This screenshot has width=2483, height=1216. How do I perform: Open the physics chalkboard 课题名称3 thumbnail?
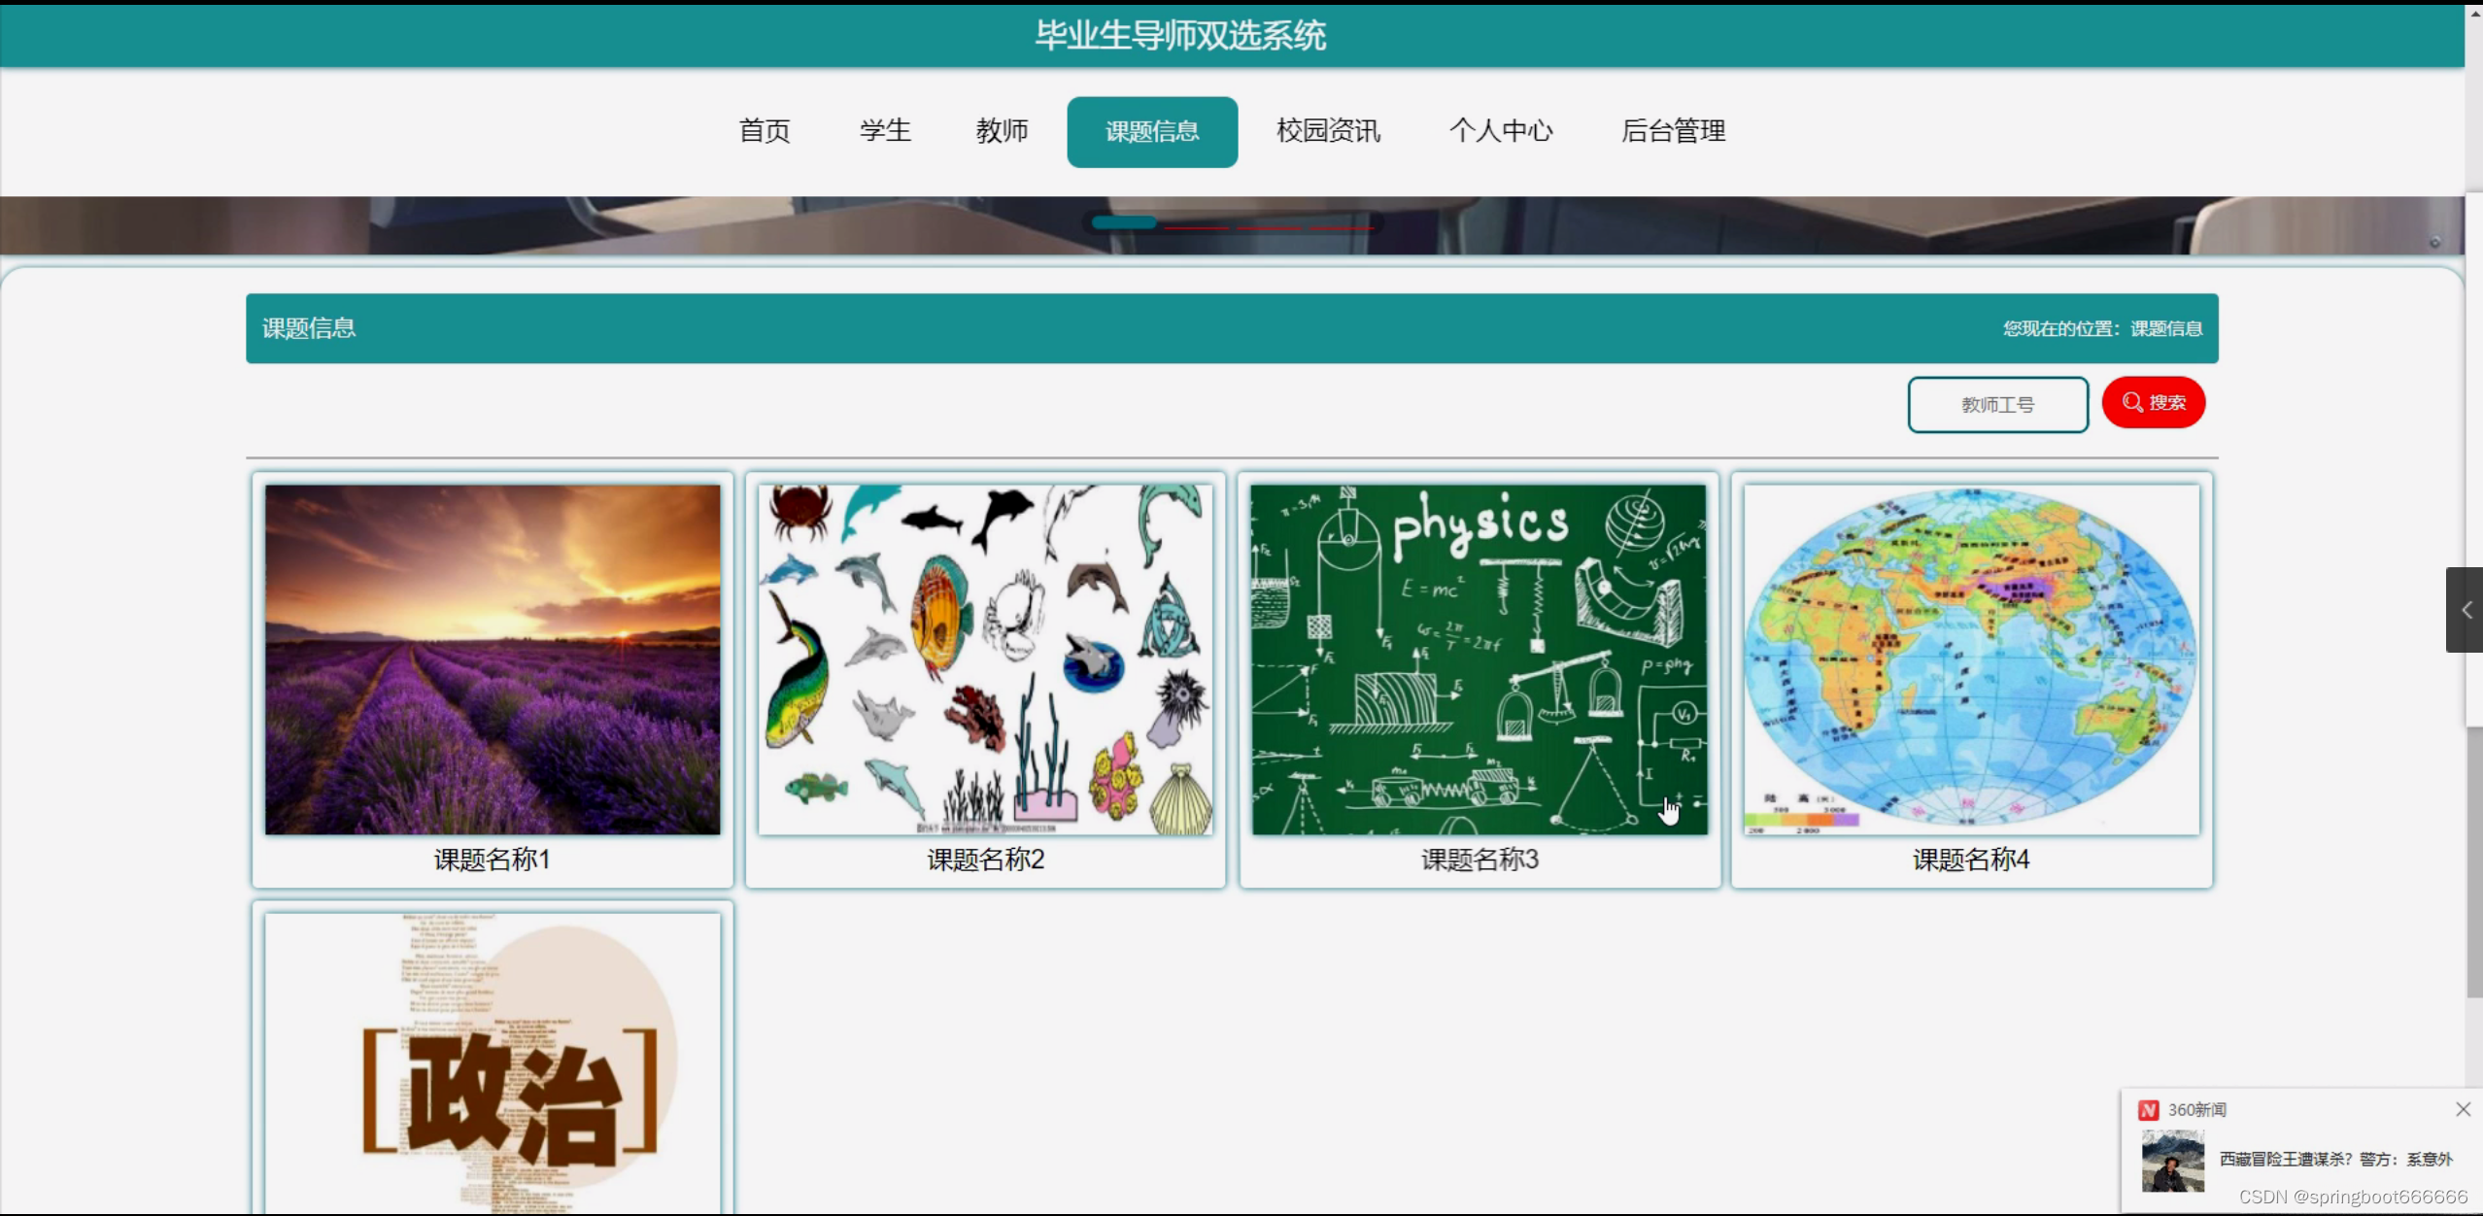(1479, 659)
